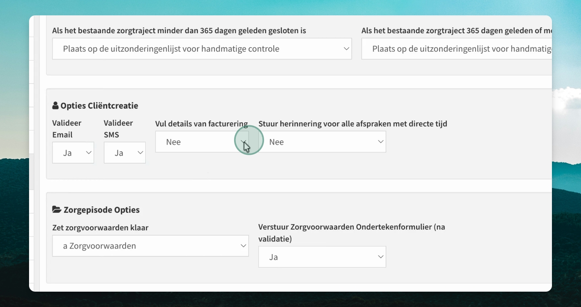Click the Valideer SMS label
This screenshot has height=307, width=581.
click(118, 129)
